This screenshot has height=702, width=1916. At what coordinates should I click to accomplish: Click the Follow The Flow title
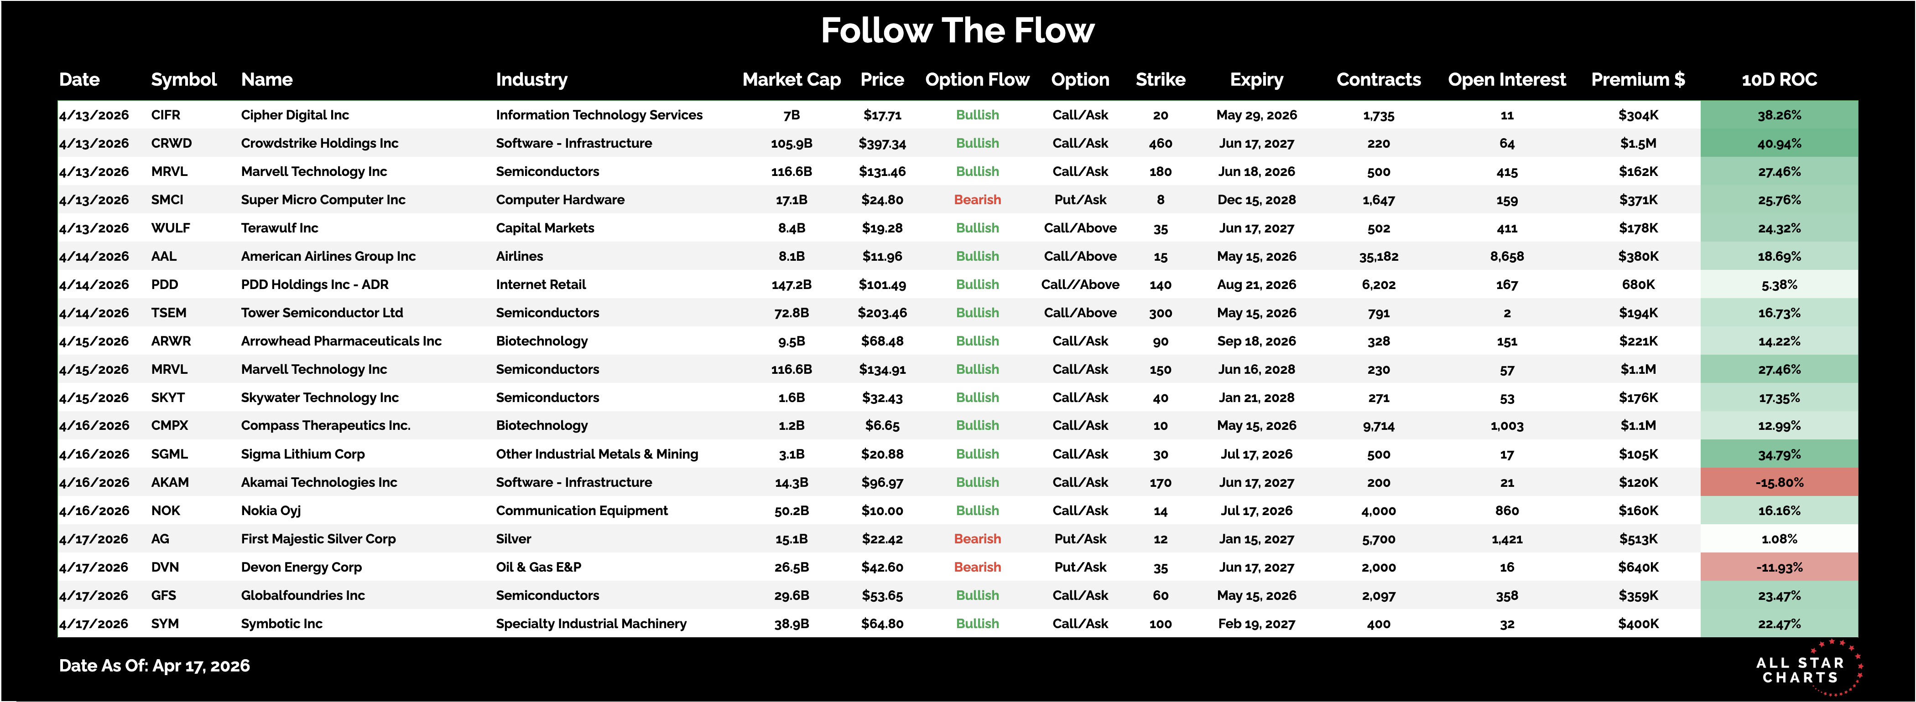pos(957,31)
